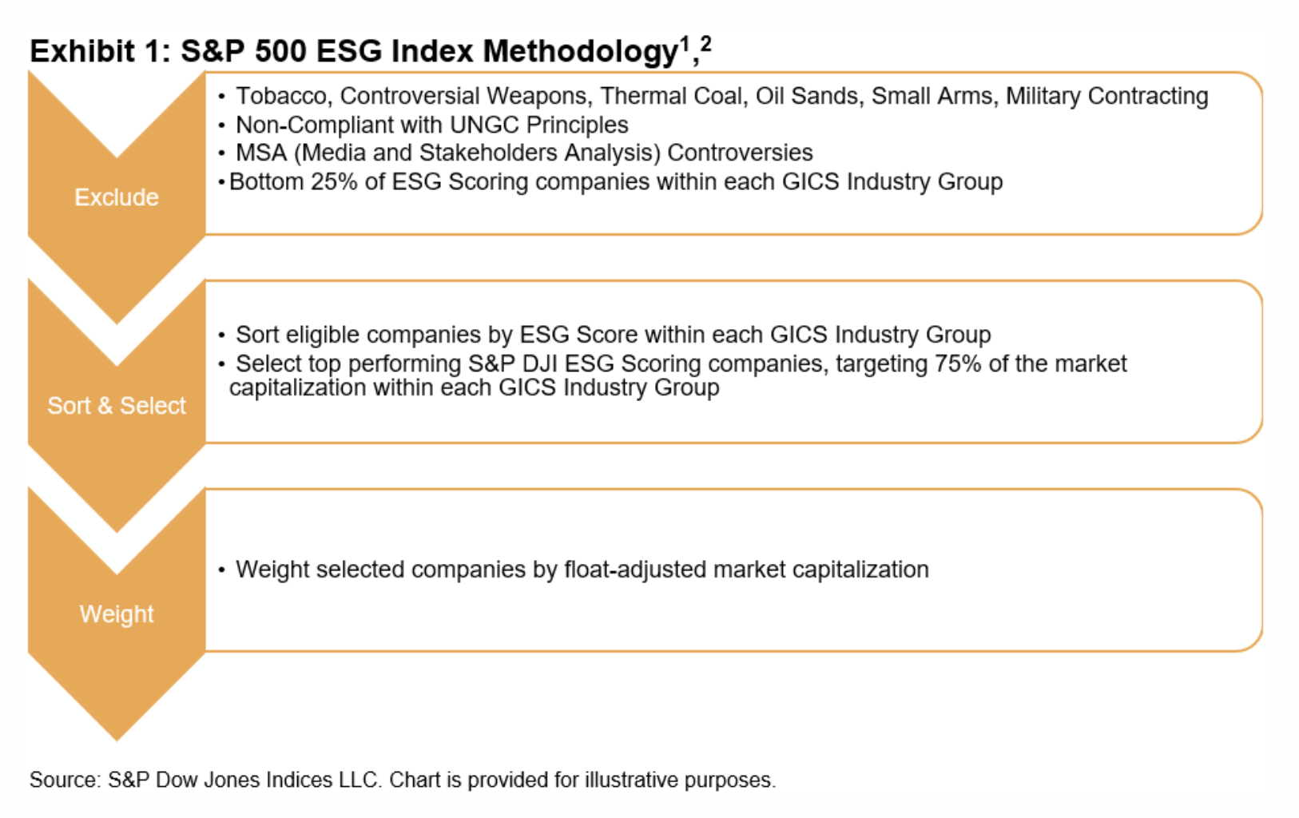Click the words Military Contracting
Viewport: 1299px width, 818px height.
[x=1106, y=96]
